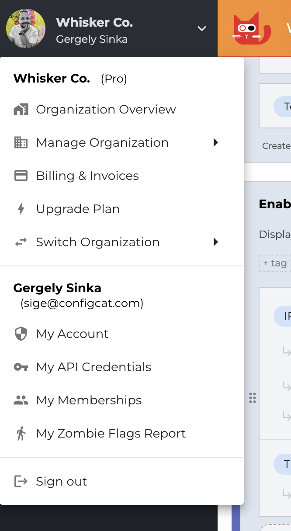Image resolution: width=291 pixels, height=531 pixels.
Task: Click the My Zombie Flags Report walking icon
Action: (x=21, y=433)
